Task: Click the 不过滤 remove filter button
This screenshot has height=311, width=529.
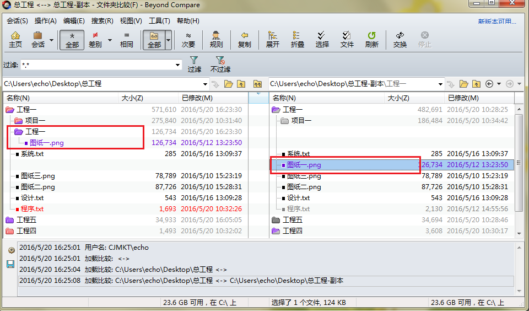Action: coord(220,64)
